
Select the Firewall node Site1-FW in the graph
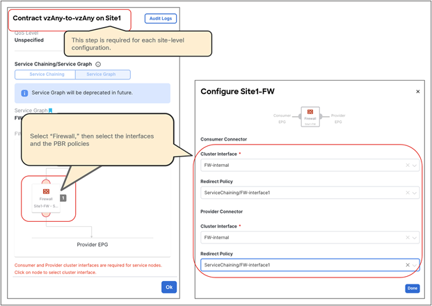(46, 198)
